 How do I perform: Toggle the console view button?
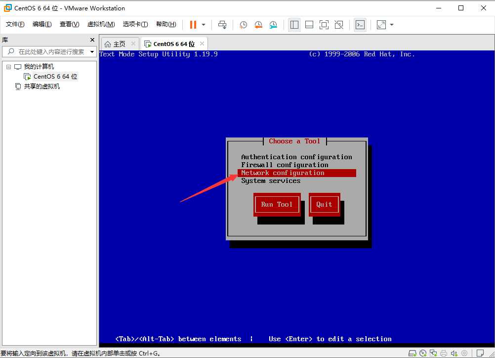(360, 25)
